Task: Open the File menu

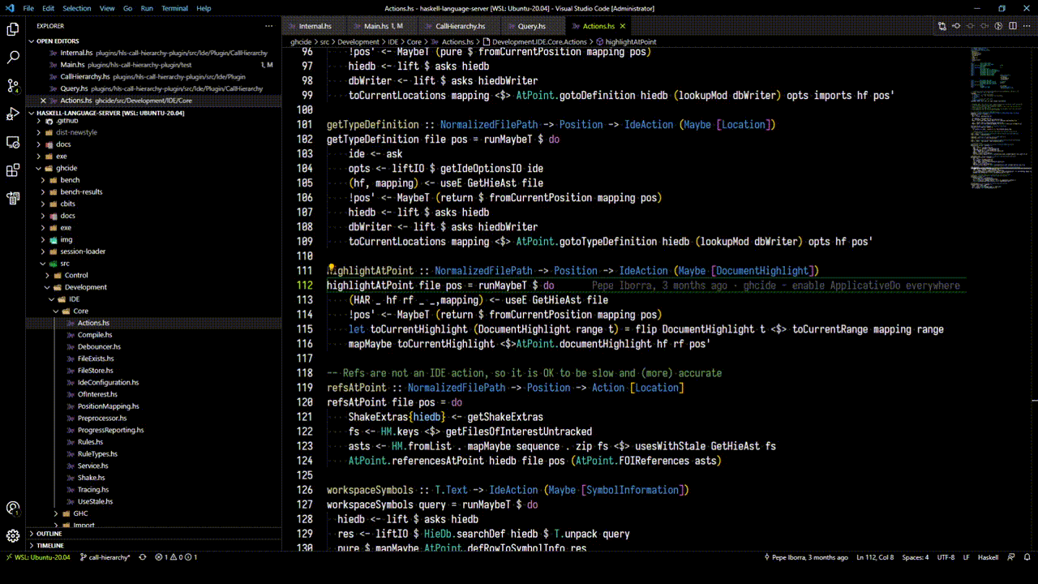Action: [28, 8]
